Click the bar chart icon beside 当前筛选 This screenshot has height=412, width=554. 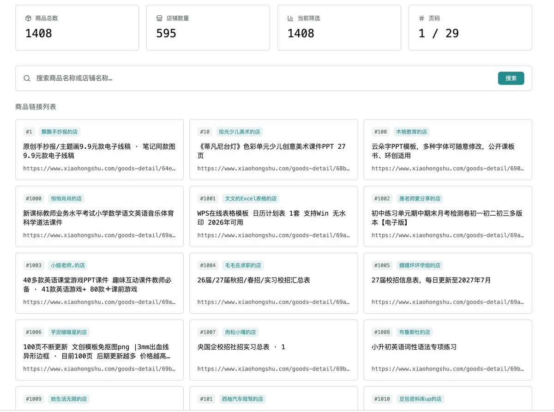pyautogui.click(x=290, y=18)
